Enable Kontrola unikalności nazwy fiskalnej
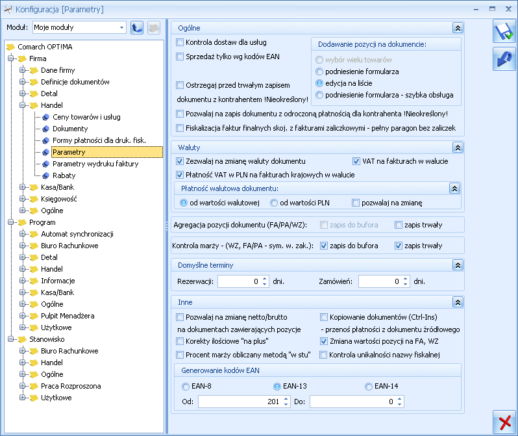518x436 pixels. click(323, 355)
